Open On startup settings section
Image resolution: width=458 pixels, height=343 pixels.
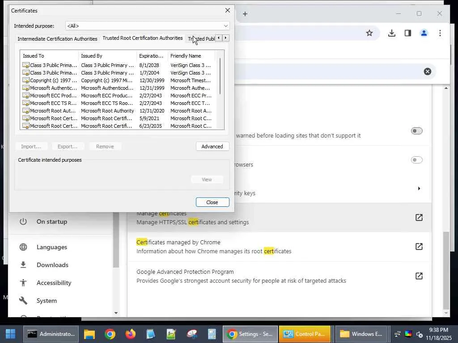point(52,222)
